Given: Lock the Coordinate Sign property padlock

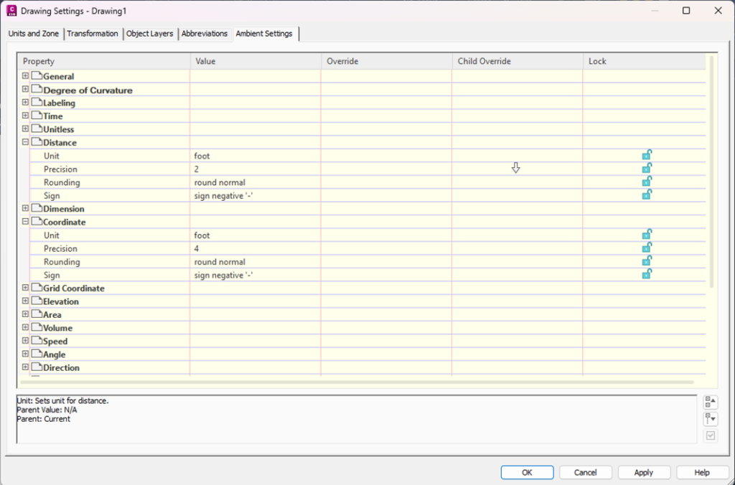Looking at the screenshot, I should pyautogui.click(x=647, y=274).
